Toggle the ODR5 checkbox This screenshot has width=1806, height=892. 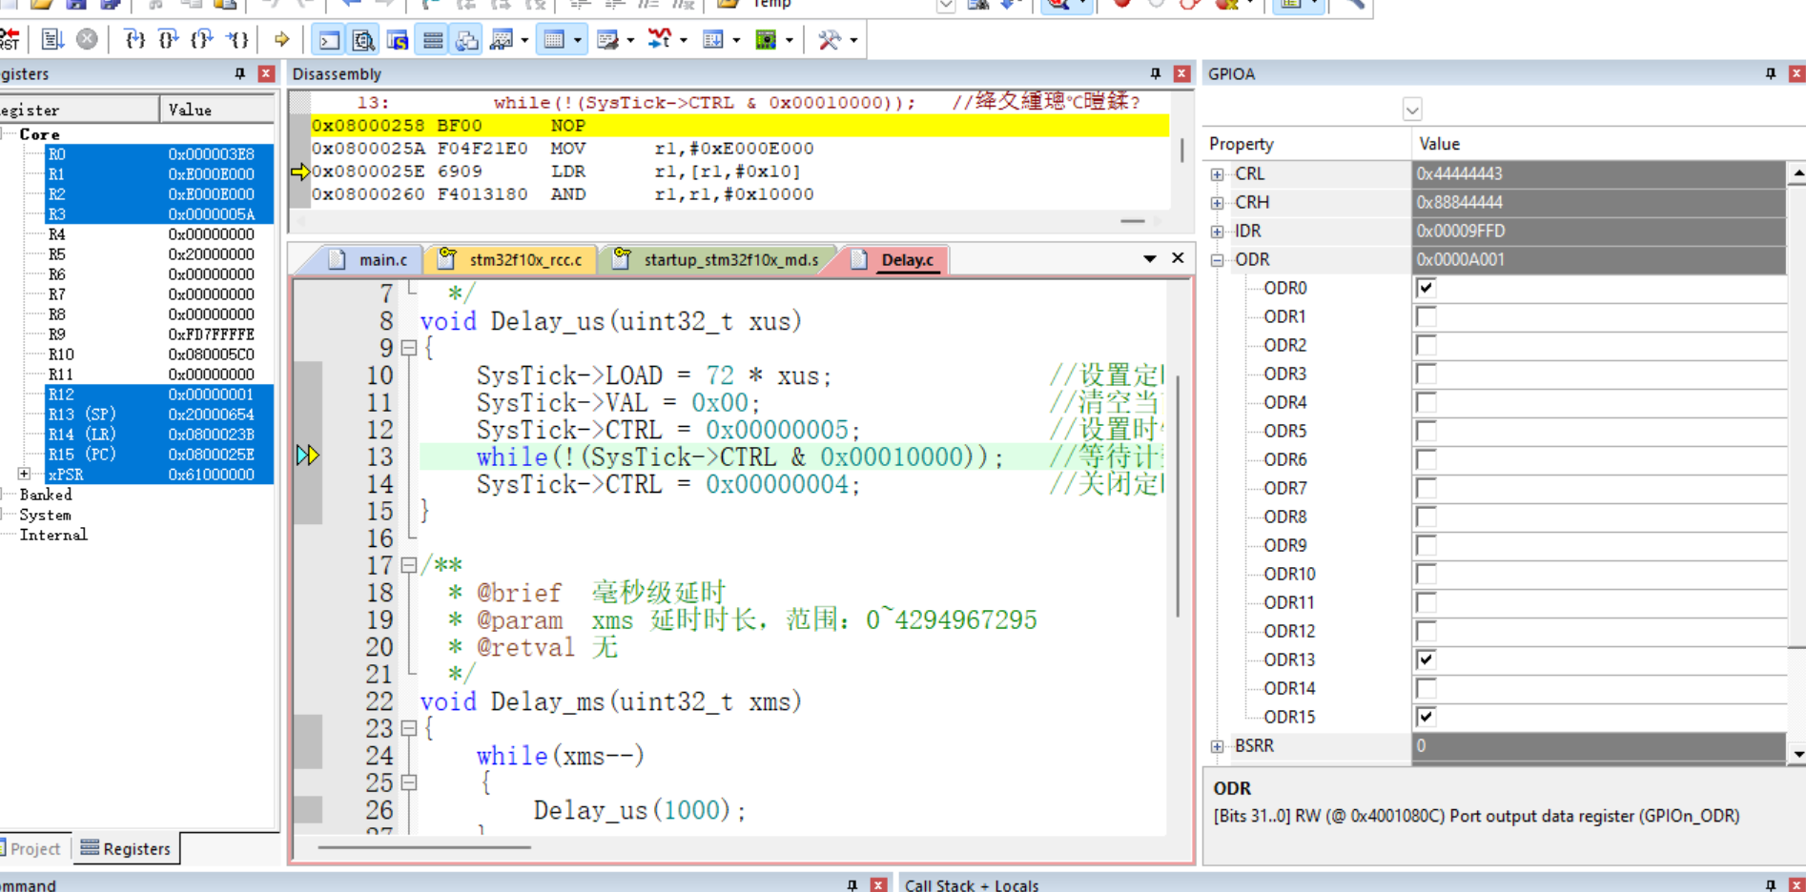[x=1426, y=431]
